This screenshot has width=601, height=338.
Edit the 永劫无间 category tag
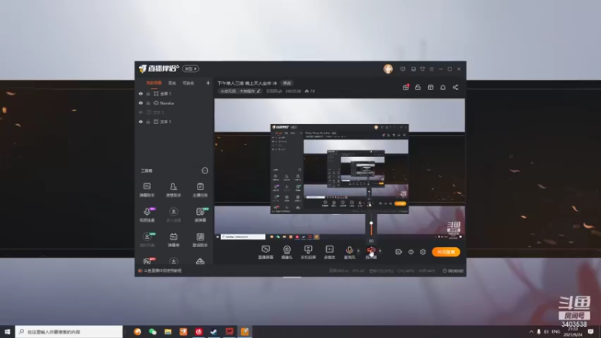pyautogui.click(x=240, y=91)
